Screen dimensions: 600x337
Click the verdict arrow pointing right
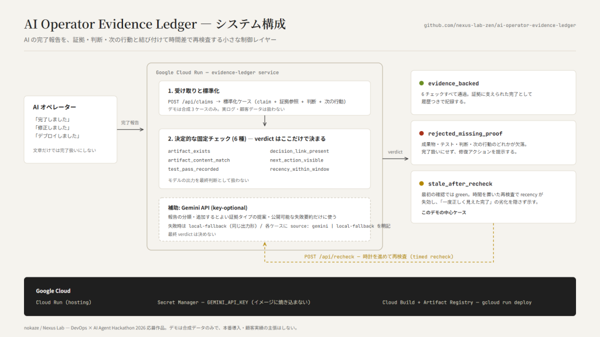click(396, 159)
